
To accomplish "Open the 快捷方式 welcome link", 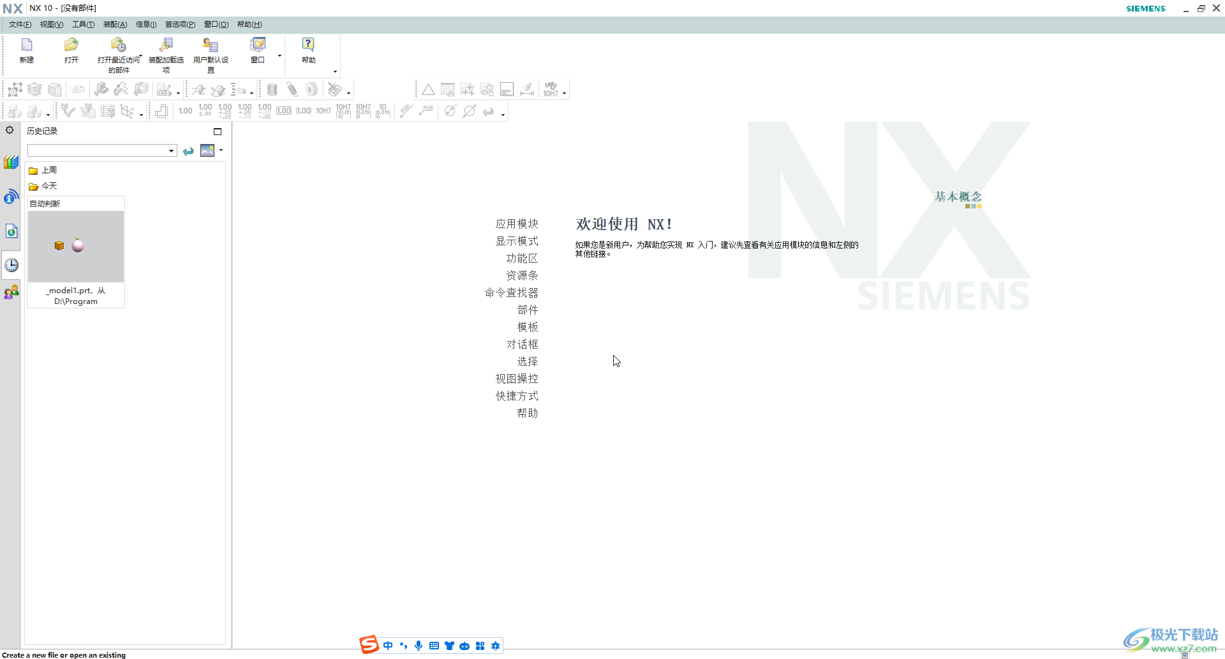I will [x=517, y=396].
